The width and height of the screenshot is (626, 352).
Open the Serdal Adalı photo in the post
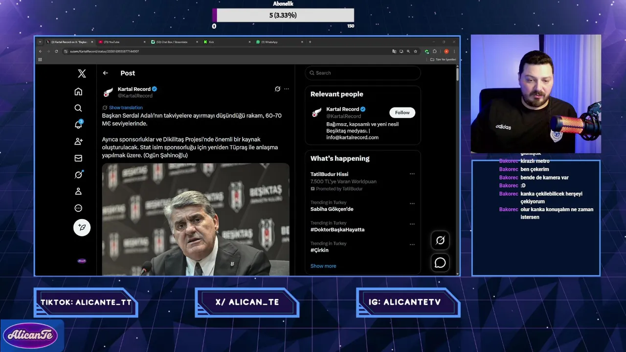click(196, 219)
